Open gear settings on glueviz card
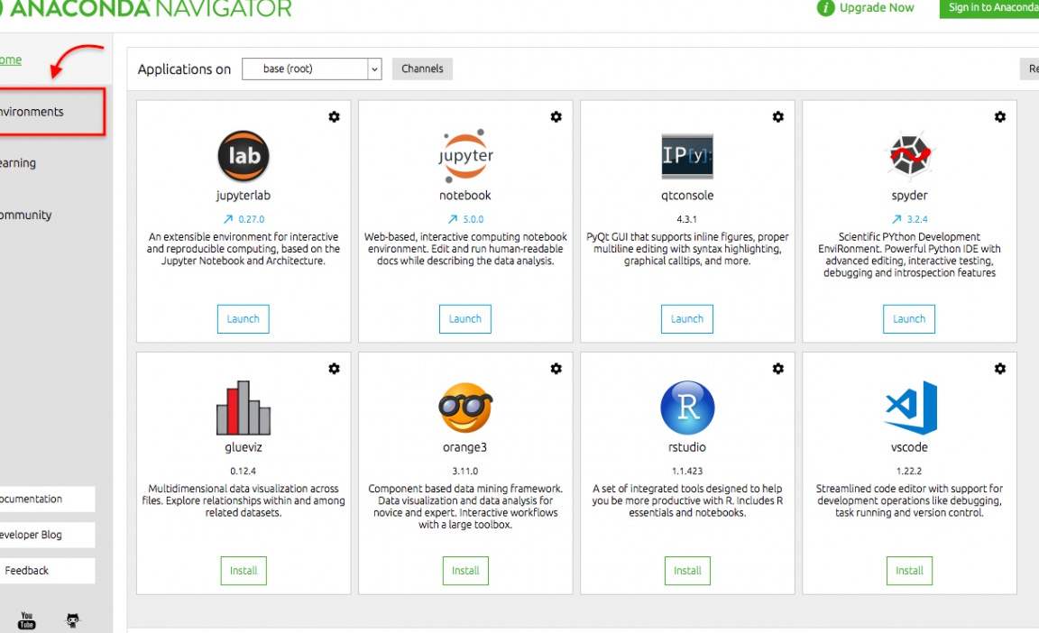This screenshot has width=1039, height=633. click(334, 368)
